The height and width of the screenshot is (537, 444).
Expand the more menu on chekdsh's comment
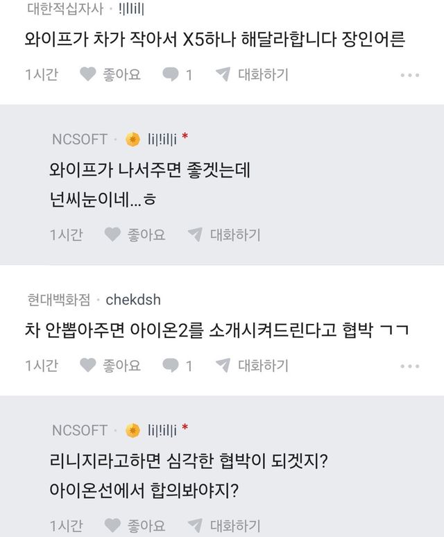coord(410,366)
